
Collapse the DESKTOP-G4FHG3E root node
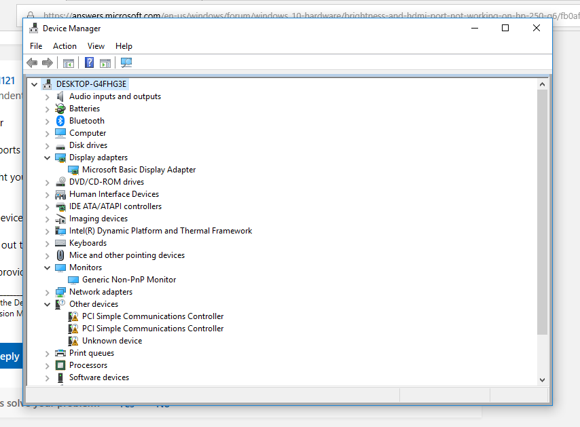click(35, 84)
